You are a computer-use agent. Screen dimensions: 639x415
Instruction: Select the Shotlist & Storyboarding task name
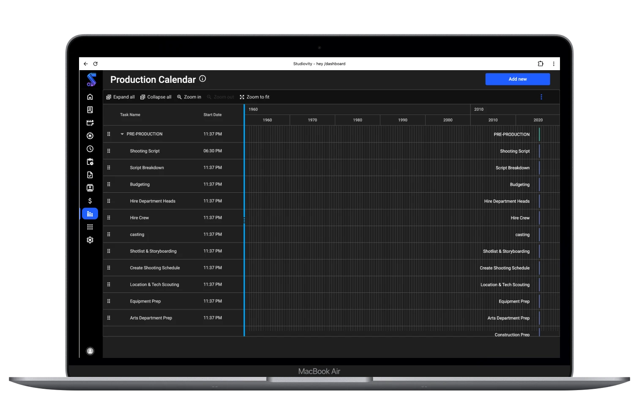pos(153,251)
